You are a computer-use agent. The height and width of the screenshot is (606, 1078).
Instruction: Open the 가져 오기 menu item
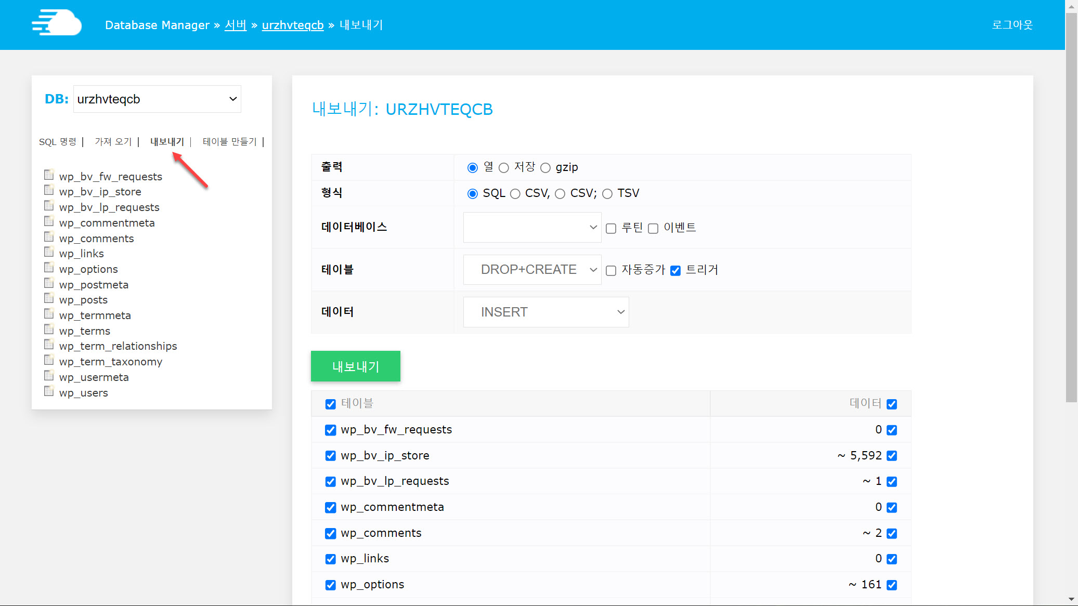click(x=113, y=141)
